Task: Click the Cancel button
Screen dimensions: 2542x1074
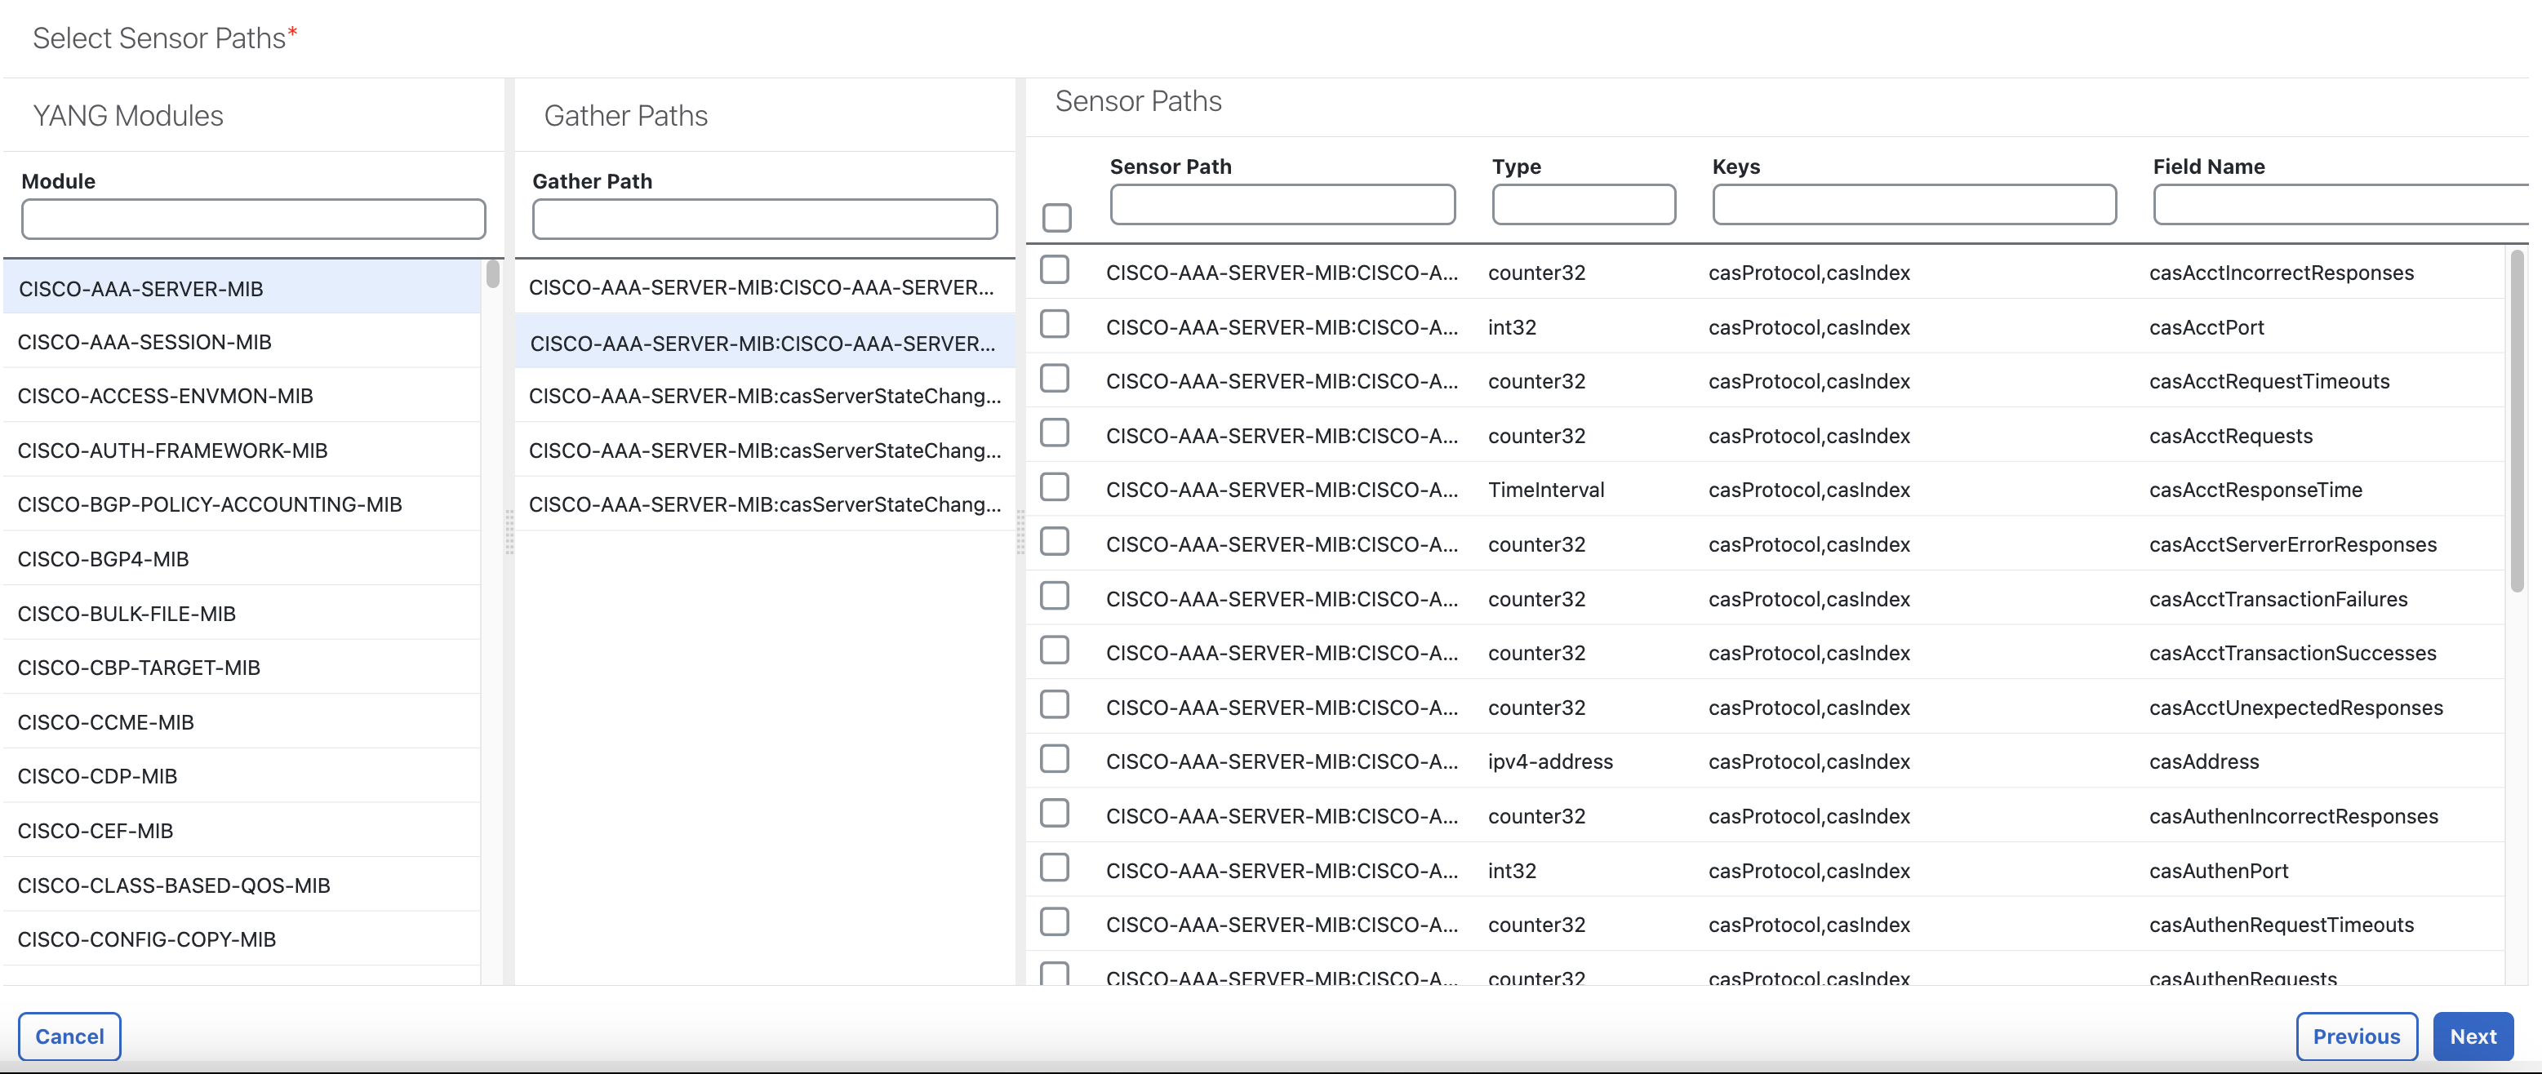Action: (x=69, y=1036)
